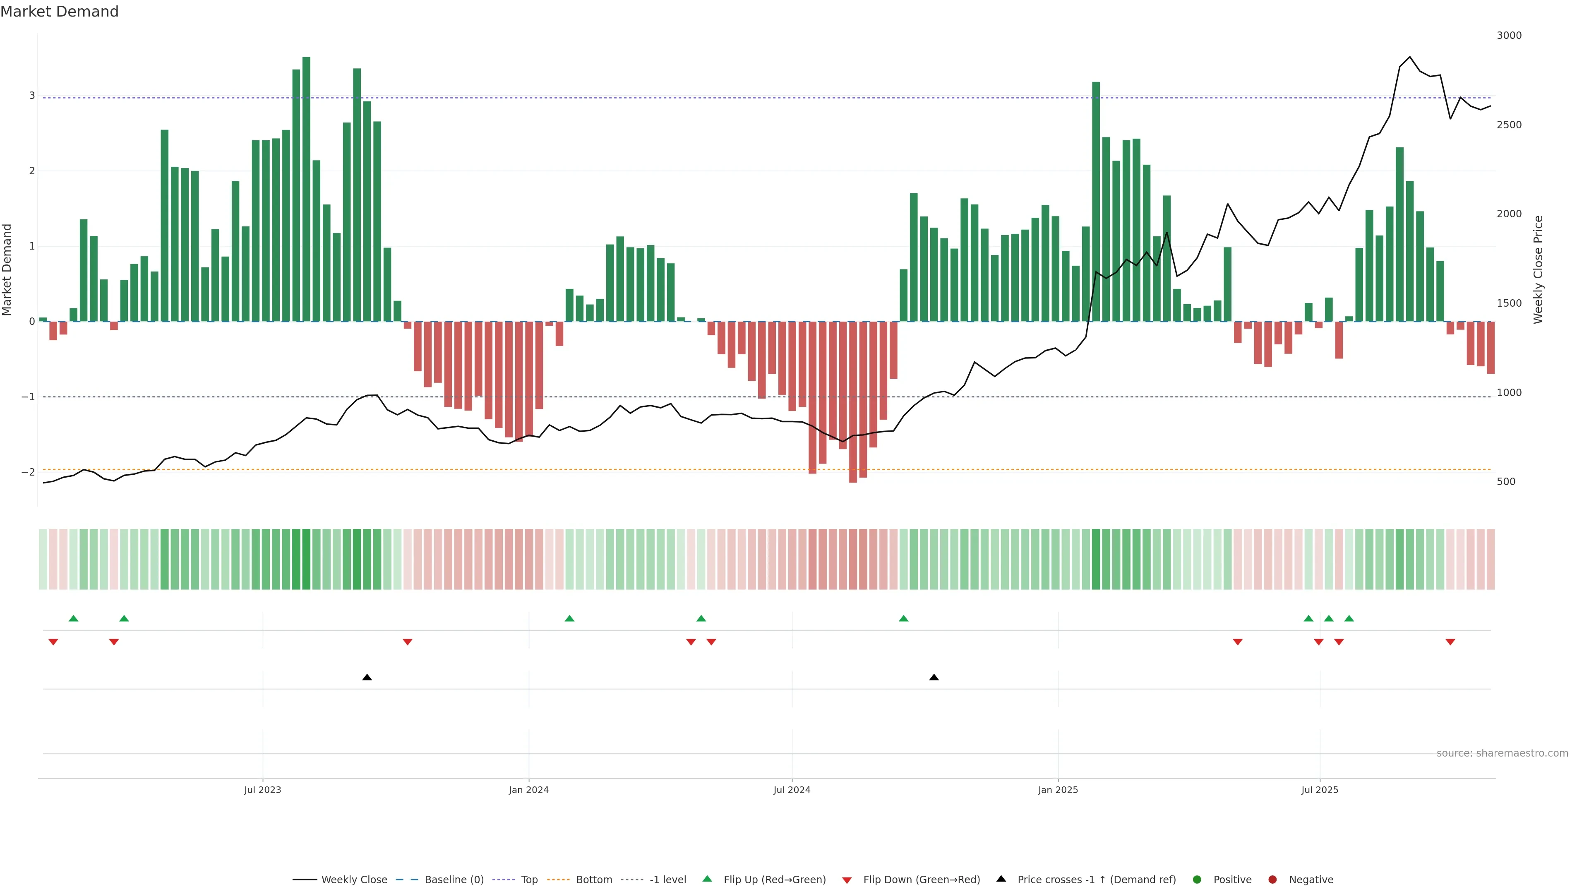Screen dimensions: 1589x894
Task: Click the first black price-cross triangle marker
Action: pos(367,678)
